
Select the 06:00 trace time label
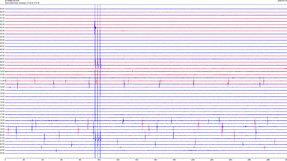point(2,47)
